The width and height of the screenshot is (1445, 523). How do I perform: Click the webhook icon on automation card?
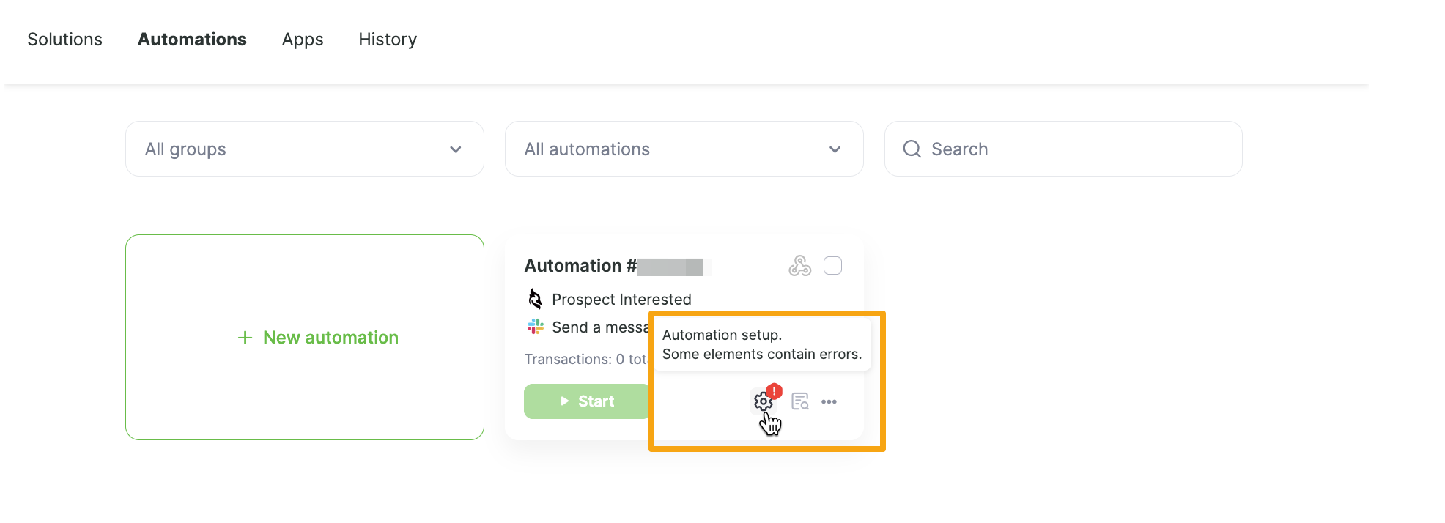click(x=799, y=266)
